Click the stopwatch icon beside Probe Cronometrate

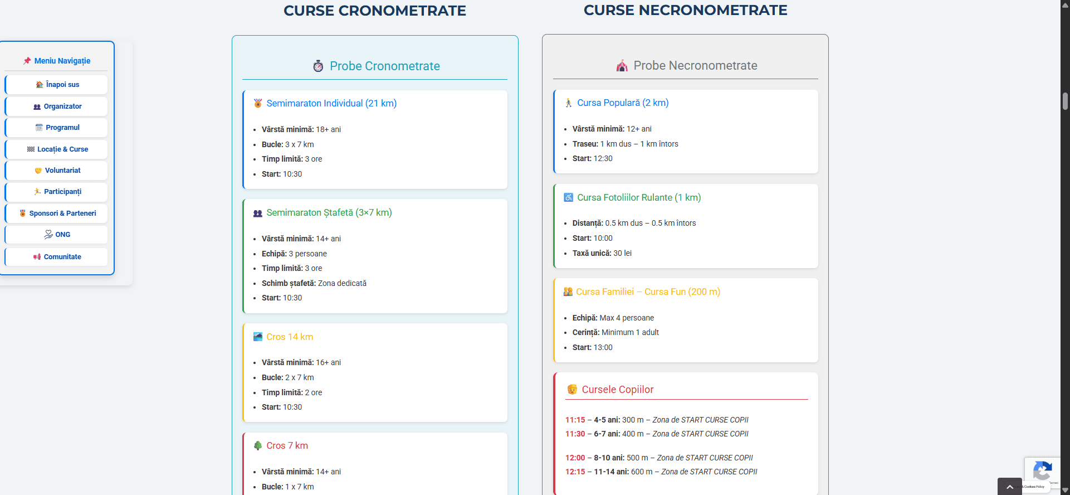click(318, 66)
